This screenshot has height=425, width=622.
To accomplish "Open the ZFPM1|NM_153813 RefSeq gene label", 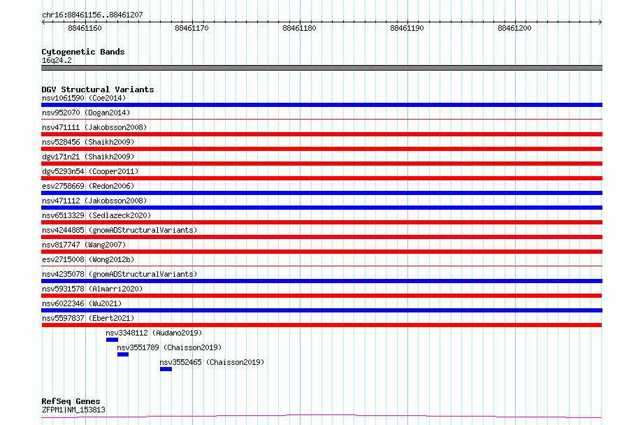I will tap(73, 410).
